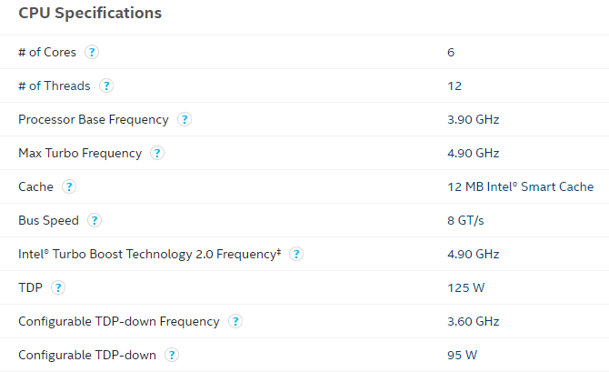Screen dimensions: 609x372
Task: Click the help icon for Turbo Boost Technology 2.0 Frequency
Action: [296, 255]
